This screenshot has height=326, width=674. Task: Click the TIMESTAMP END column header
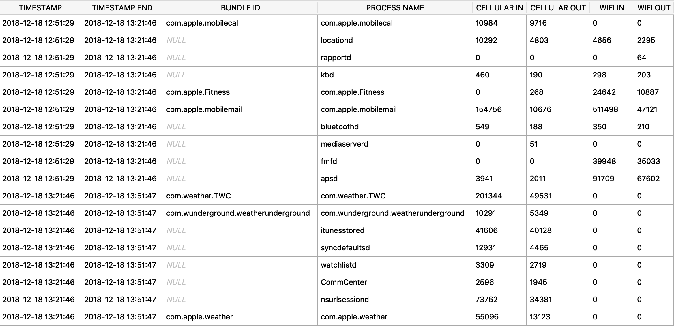(x=122, y=8)
